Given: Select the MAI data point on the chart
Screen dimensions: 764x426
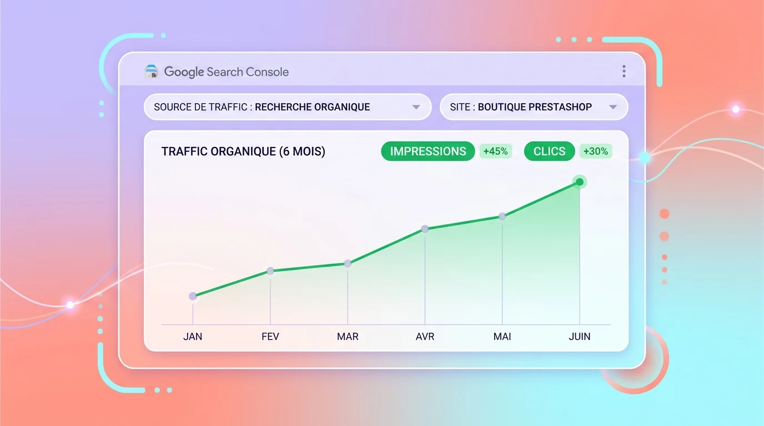Looking at the screenshot, I should [x=502, y=216].
